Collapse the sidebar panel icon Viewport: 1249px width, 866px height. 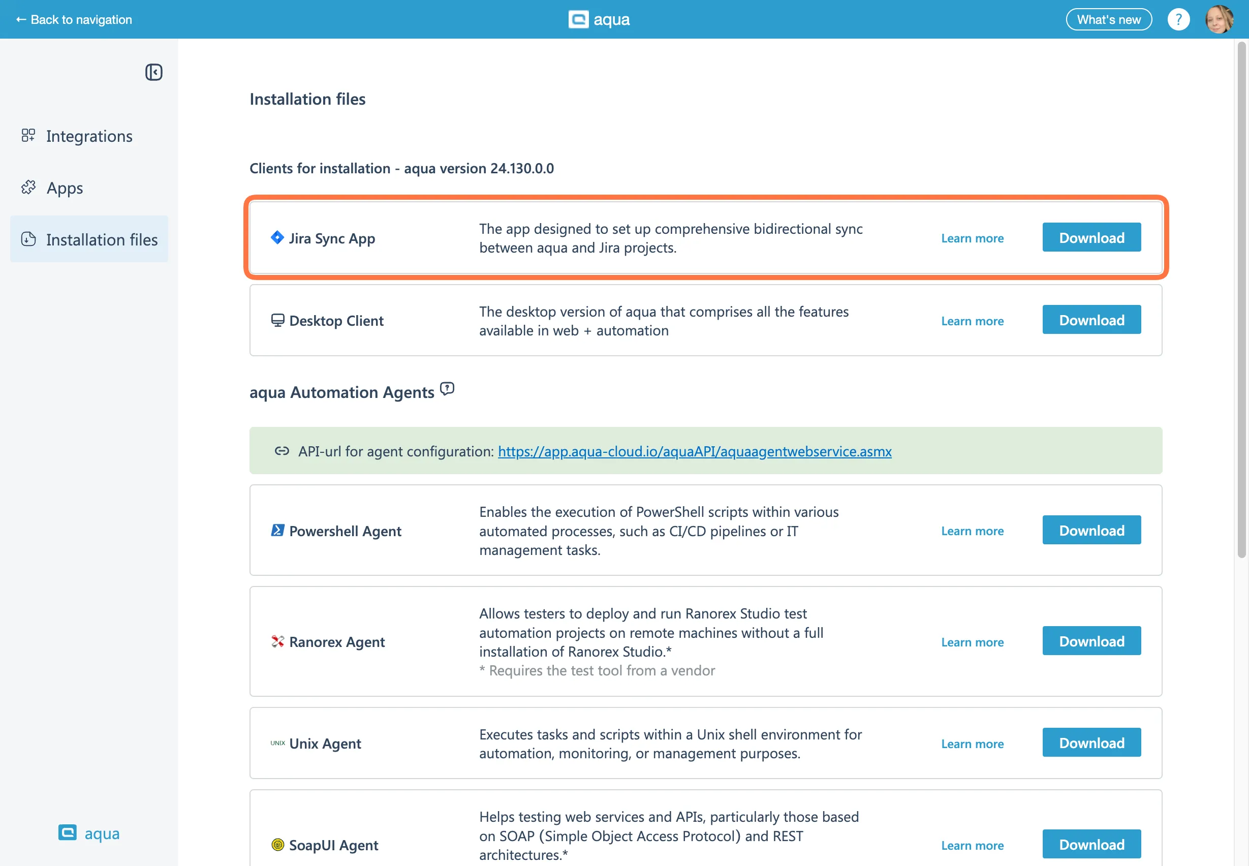click(x=153, y=72)
